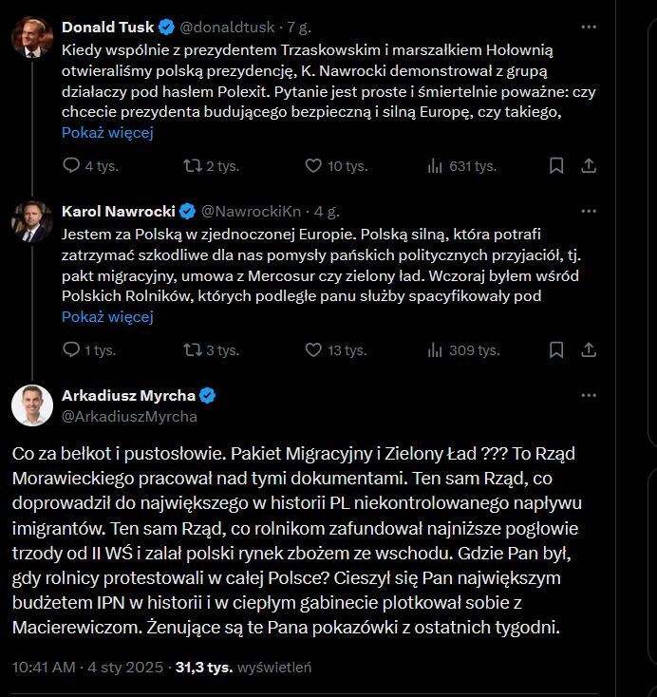This screenshot has height=697, width=657.
Task: Like Donald Tusk's tweet
Action: (x=313, y=165)
